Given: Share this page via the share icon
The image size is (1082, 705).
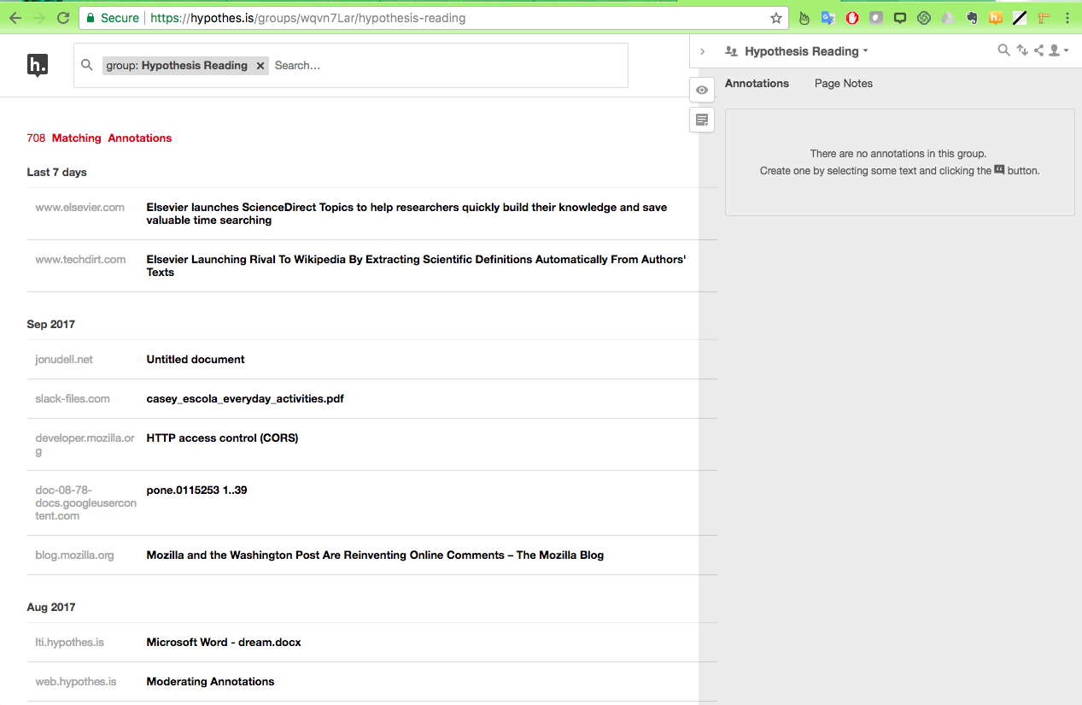Looking at the screenshot, I should (1038, 51).
